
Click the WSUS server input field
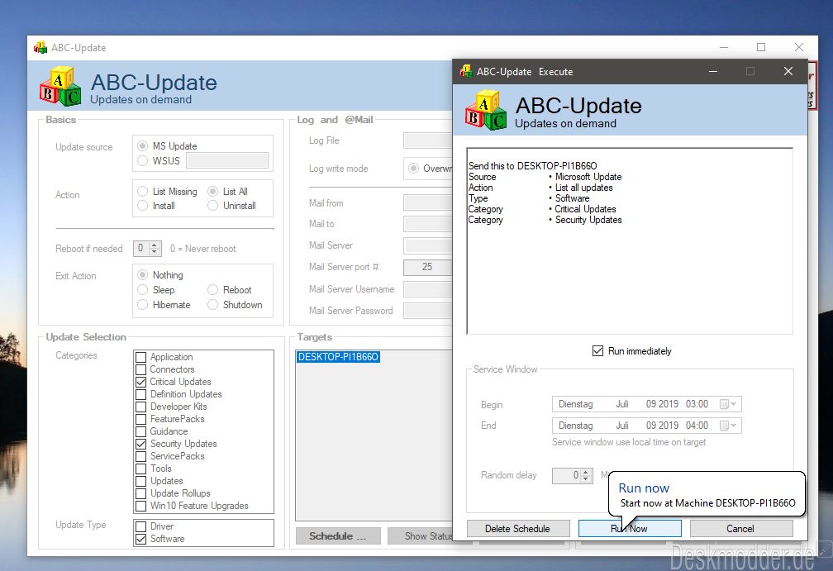[x=227, y=160]
